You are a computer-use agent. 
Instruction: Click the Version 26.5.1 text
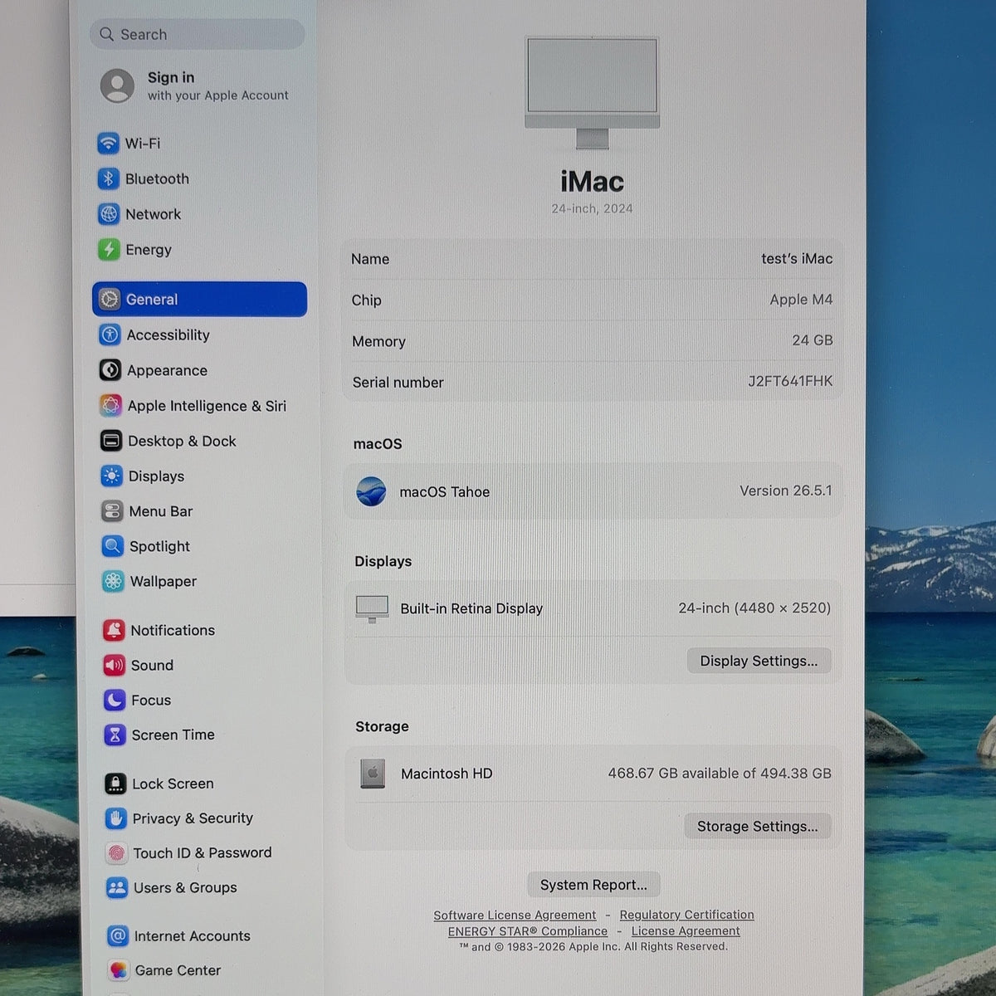pyautogui.click(x=785, y=491)
